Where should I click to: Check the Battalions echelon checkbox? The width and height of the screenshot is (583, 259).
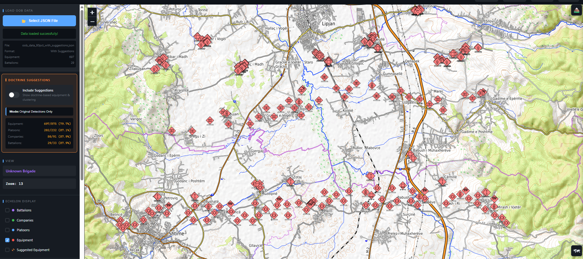(x=7, y=210)
